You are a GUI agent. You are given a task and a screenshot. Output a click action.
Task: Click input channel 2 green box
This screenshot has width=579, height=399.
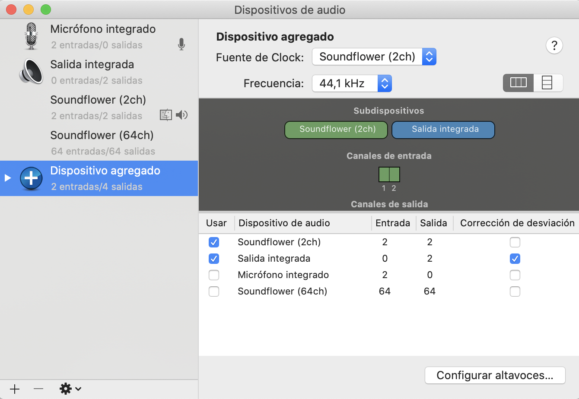tap(394, 174)
